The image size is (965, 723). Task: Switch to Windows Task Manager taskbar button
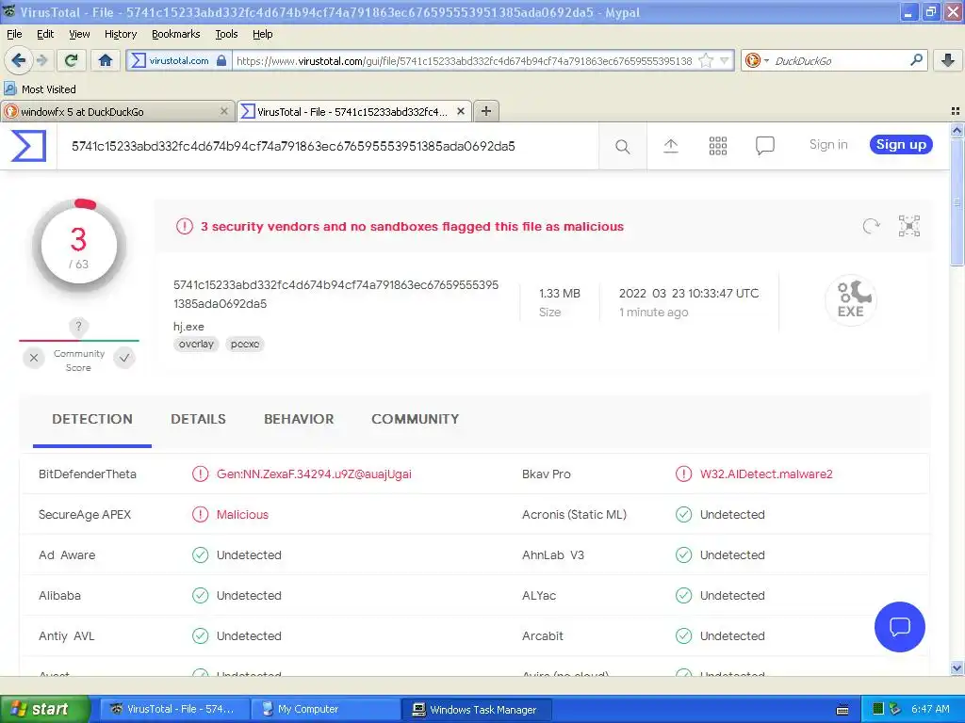tap(476, 709)
